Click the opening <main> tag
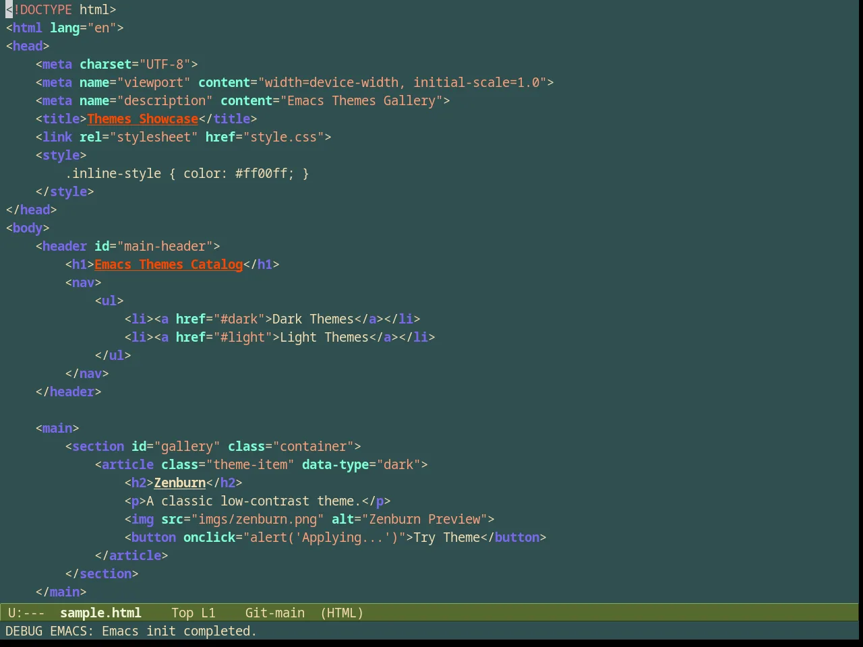 (x=57, y=428)
